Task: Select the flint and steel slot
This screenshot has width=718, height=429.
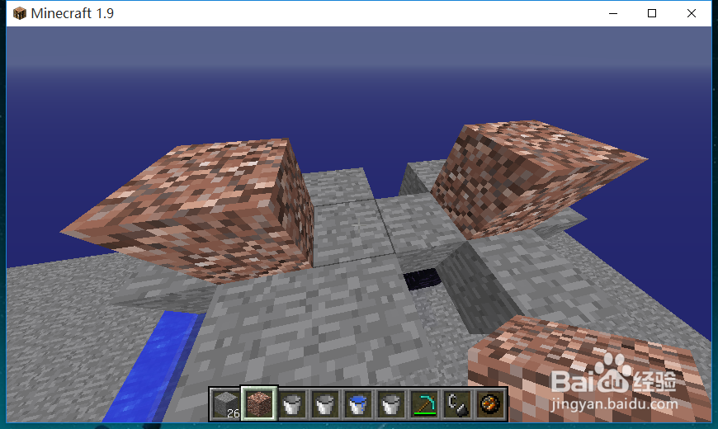Action: point(456,404)
